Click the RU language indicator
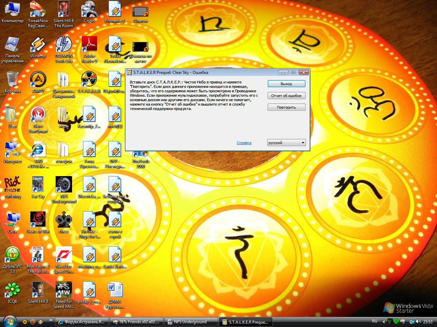 [375, 322]
